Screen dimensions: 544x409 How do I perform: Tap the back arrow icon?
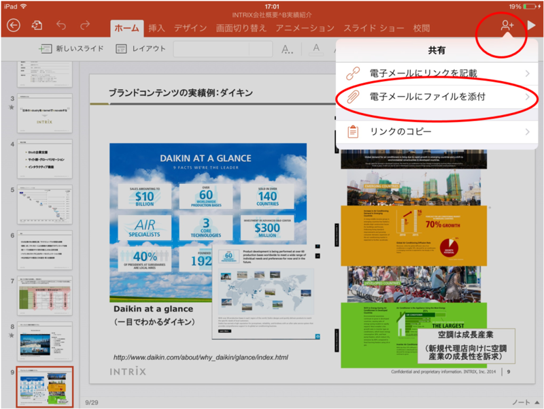tap(13, 25)
